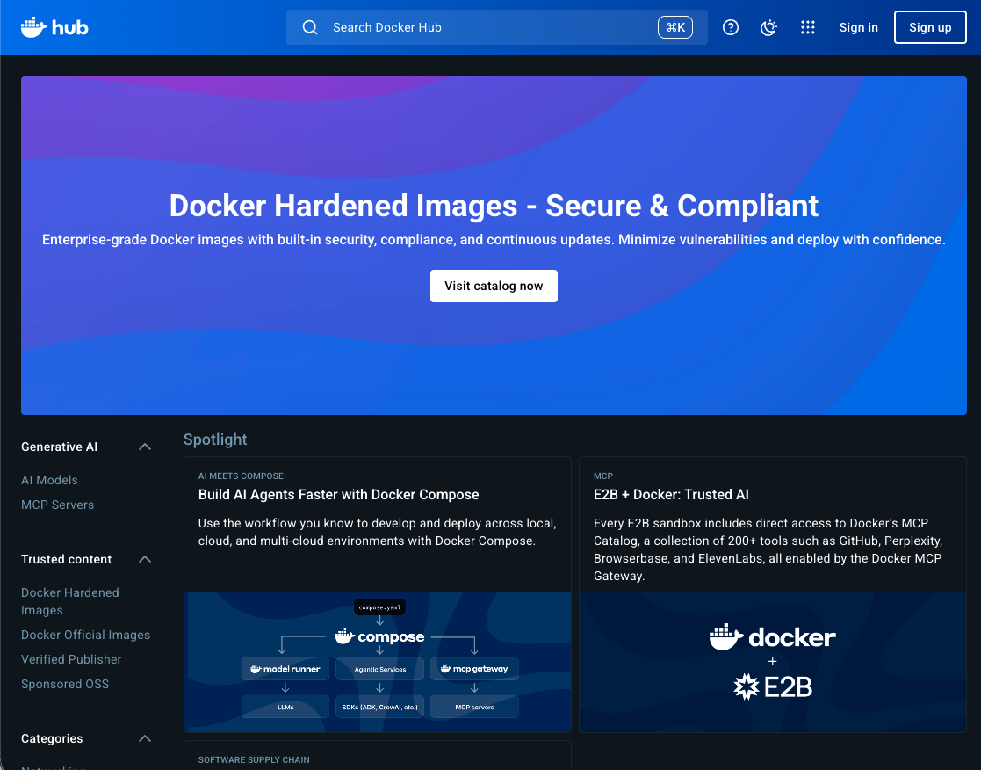The height and width of the screenshot is (770, 981).
Task: Click the AI MEETS COMPOSE label
Action: [241, 476]
